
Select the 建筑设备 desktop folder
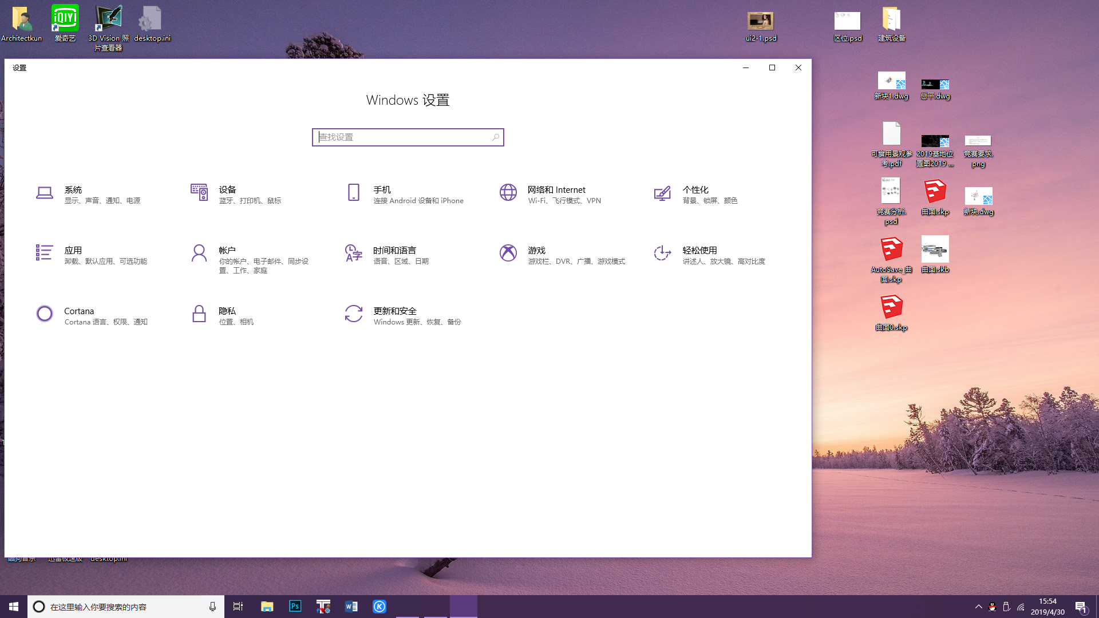pos(891,24)
